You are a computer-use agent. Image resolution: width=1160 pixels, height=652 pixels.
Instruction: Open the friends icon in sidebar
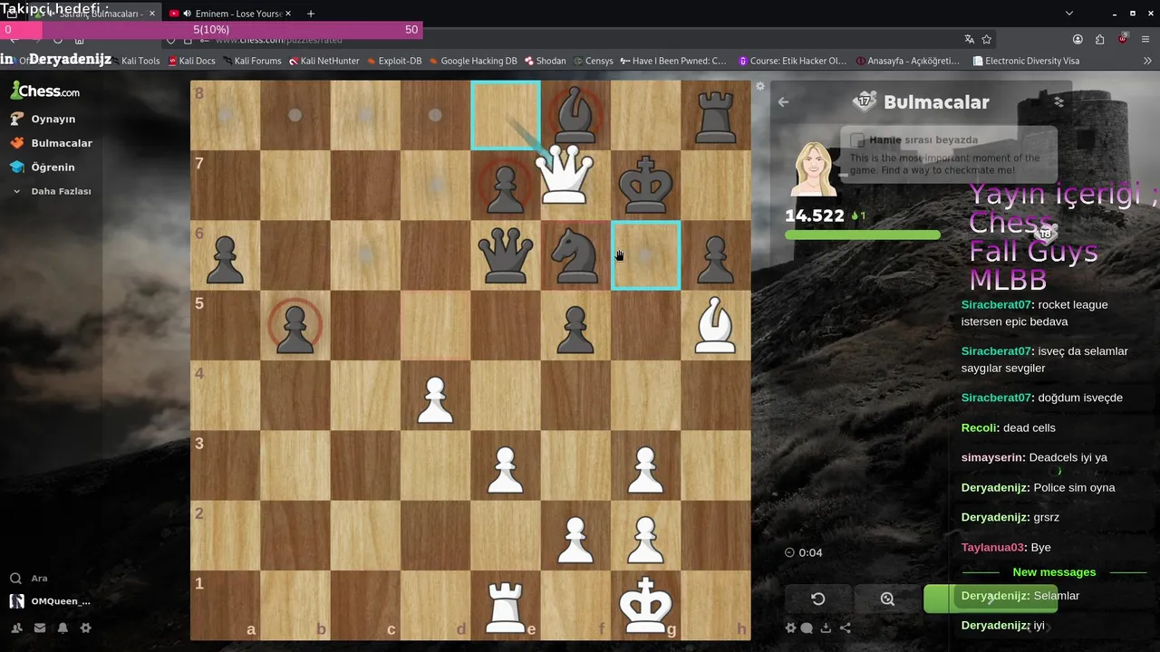(x=16, y=628)
